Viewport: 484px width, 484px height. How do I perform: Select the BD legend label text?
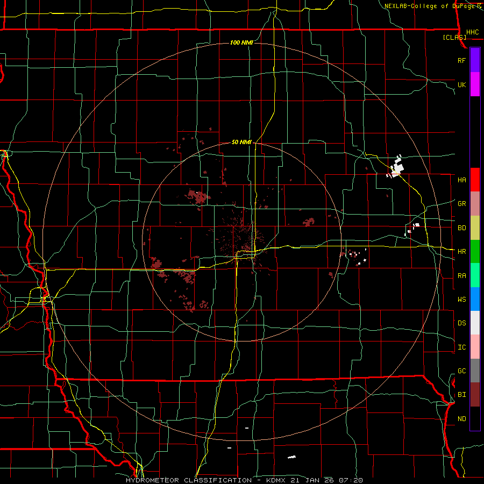[461, 228]
